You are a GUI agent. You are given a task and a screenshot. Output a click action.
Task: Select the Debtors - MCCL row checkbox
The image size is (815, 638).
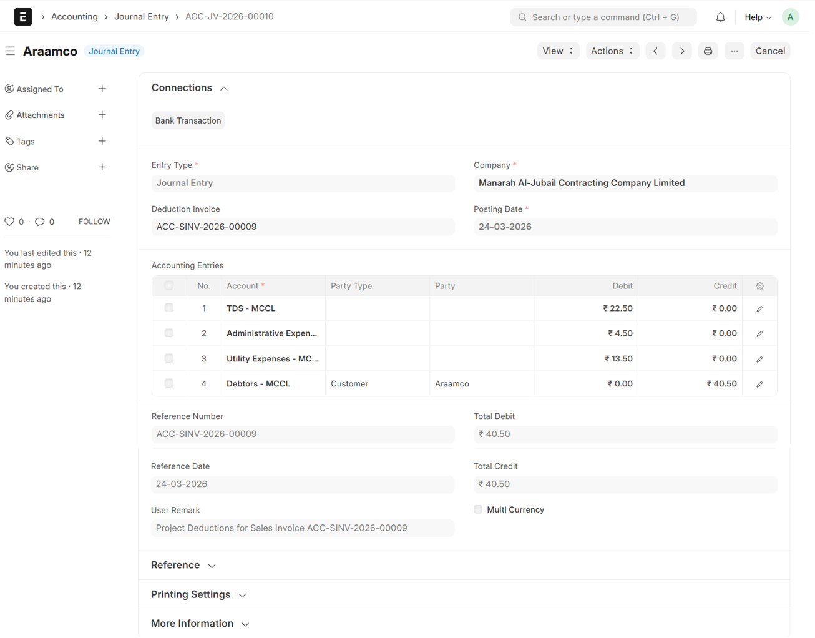[169, 383]
